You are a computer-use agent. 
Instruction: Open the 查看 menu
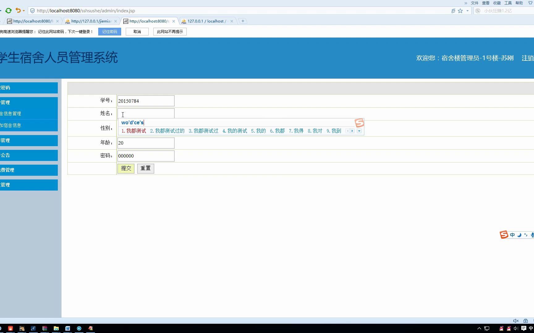[486, 3]
